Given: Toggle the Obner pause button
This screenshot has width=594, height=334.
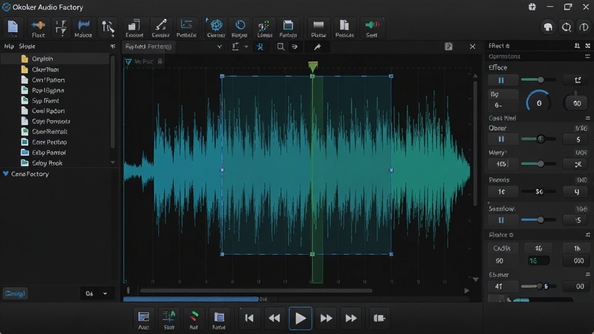Looking at the screenshot, I should click(501, 139).
